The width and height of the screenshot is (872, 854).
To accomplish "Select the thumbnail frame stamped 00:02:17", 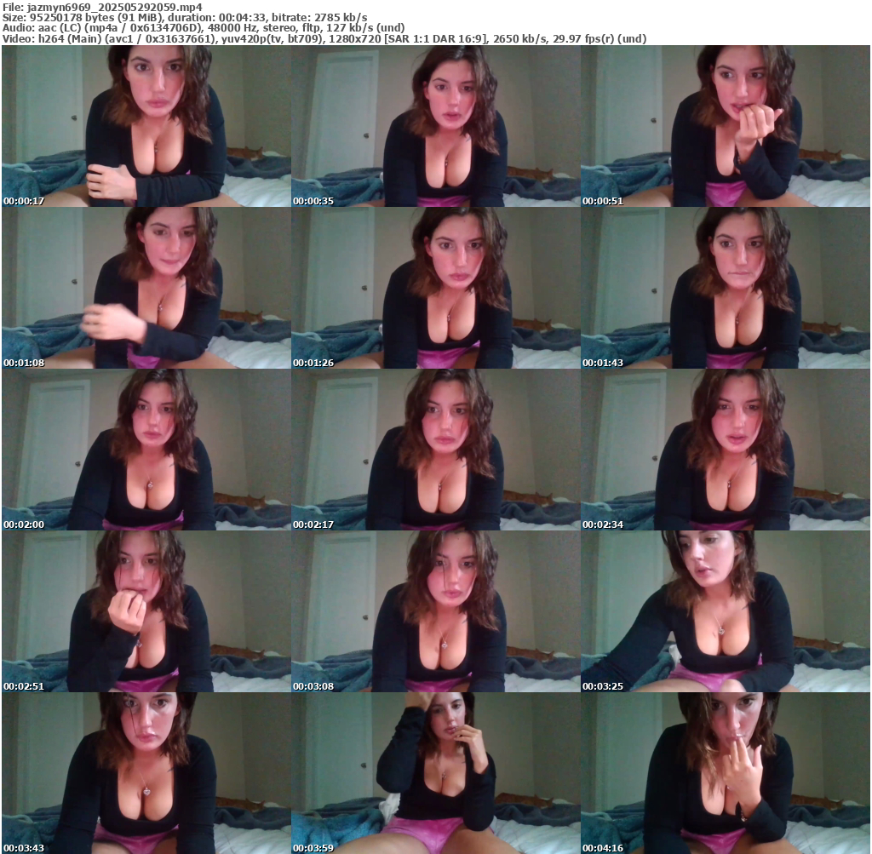I will point(436,450).
